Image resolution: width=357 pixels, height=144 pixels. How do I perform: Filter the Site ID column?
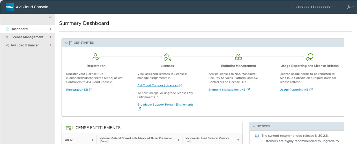[x=92, y=140]
